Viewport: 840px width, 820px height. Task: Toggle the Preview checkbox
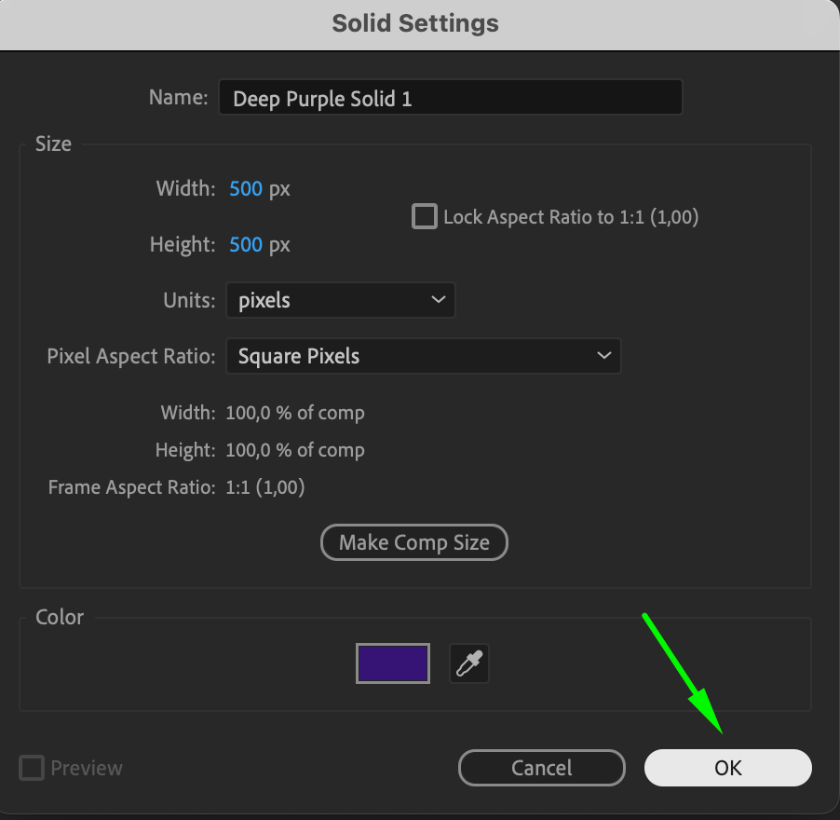click(31, 768)
